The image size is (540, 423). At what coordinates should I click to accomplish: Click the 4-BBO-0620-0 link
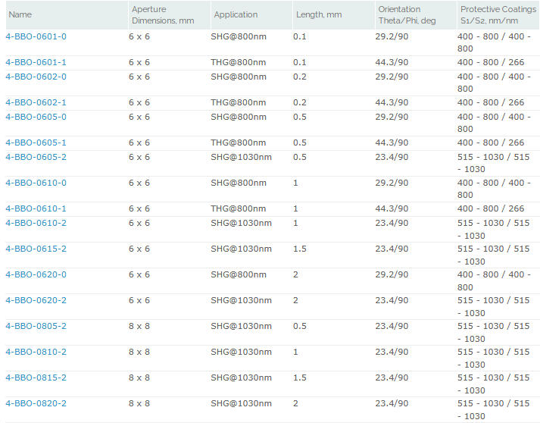click(36, 274)
